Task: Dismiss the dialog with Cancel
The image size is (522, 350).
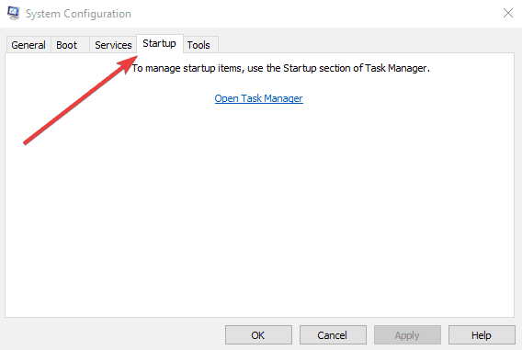Action: coord(333,335)
